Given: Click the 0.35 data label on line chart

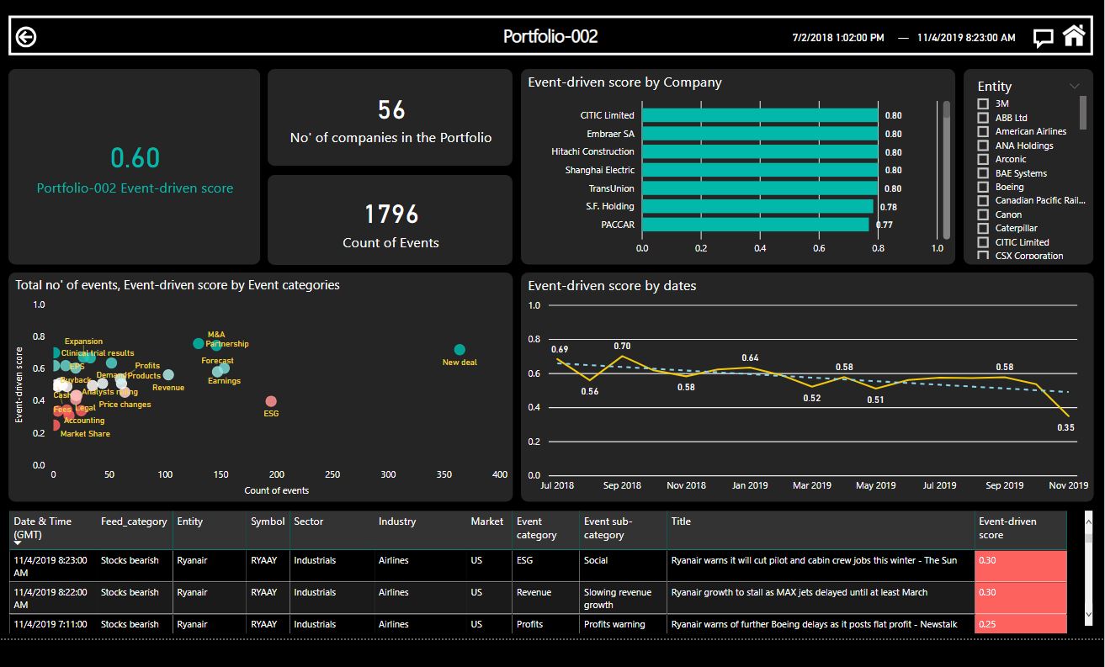Looking at the screenshot, I should [x=1066, y=427].
